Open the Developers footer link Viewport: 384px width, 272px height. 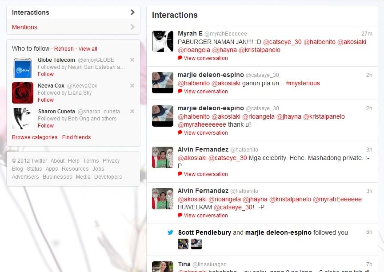coord(108,177)
